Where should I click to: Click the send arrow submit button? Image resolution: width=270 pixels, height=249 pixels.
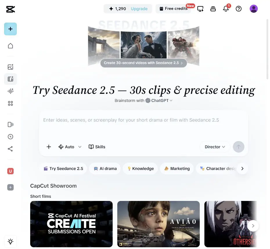pyautogui.click(x=238, y=147)
